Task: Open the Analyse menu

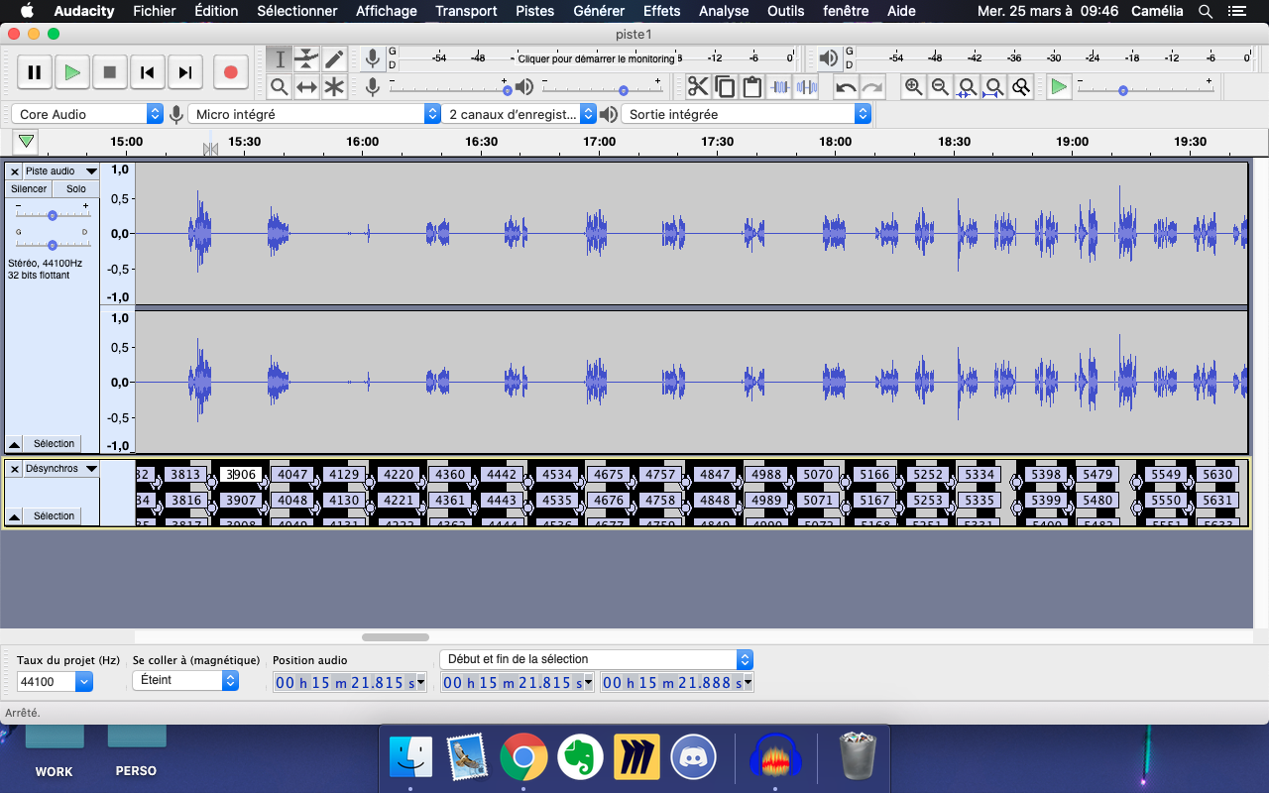Action: (724, 11)
